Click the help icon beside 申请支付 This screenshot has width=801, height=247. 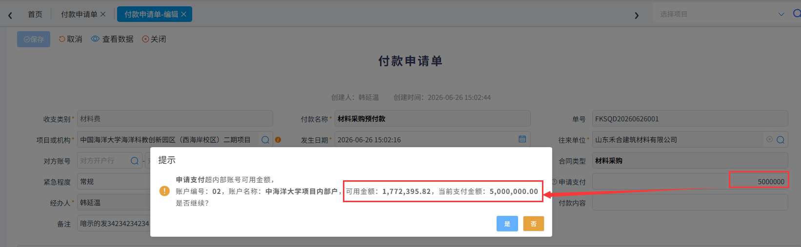pyautogui.click(x=554, y=182)
